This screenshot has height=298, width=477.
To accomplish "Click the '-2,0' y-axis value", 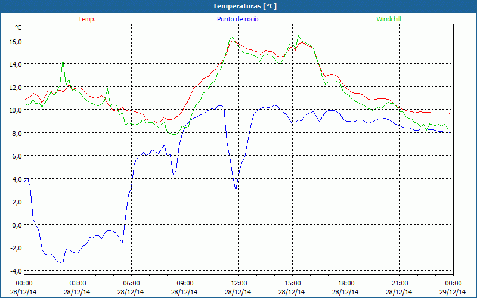I will 16,248.
